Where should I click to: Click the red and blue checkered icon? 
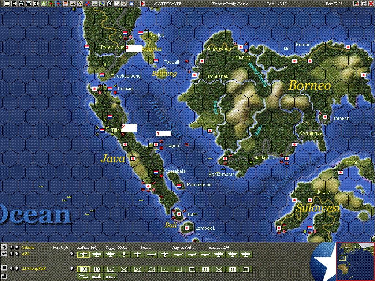[x=87, y=4]
